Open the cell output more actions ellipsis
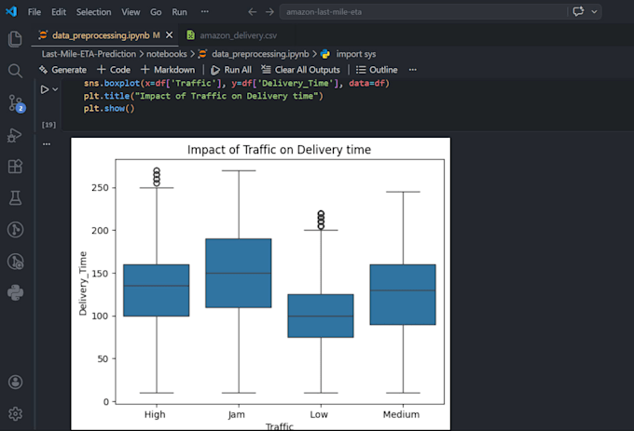634x431 pixels. coord(47,144)
